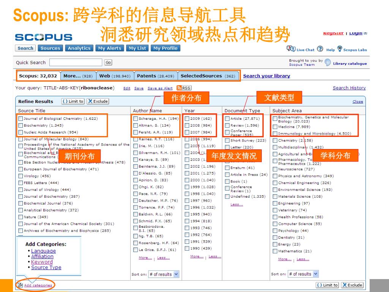Click Save as Alert link
Viewport: 389px width, 292px height.
click(x=160, y=88)
